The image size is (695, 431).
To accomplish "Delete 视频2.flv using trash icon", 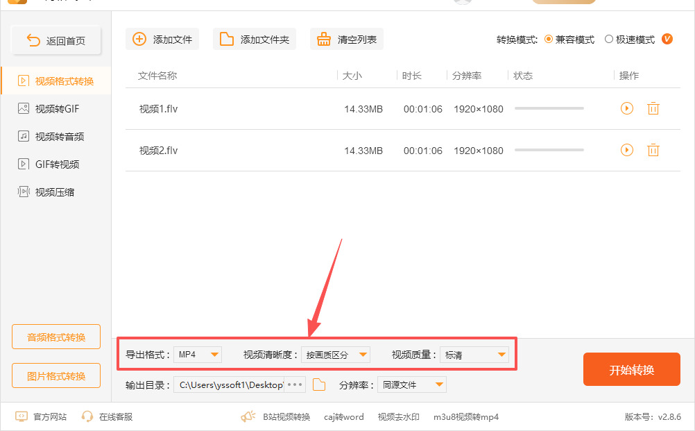I will point(653,150).
